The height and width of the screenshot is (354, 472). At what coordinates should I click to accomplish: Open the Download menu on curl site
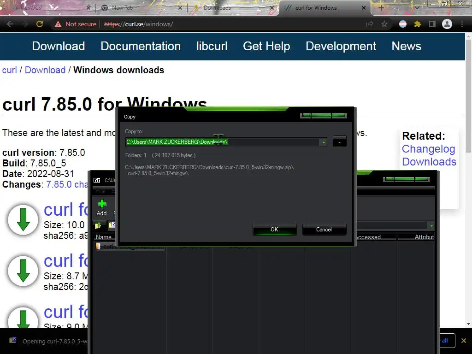(59, 46)
